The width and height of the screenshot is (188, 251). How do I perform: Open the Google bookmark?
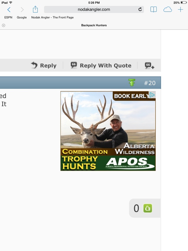22,17
